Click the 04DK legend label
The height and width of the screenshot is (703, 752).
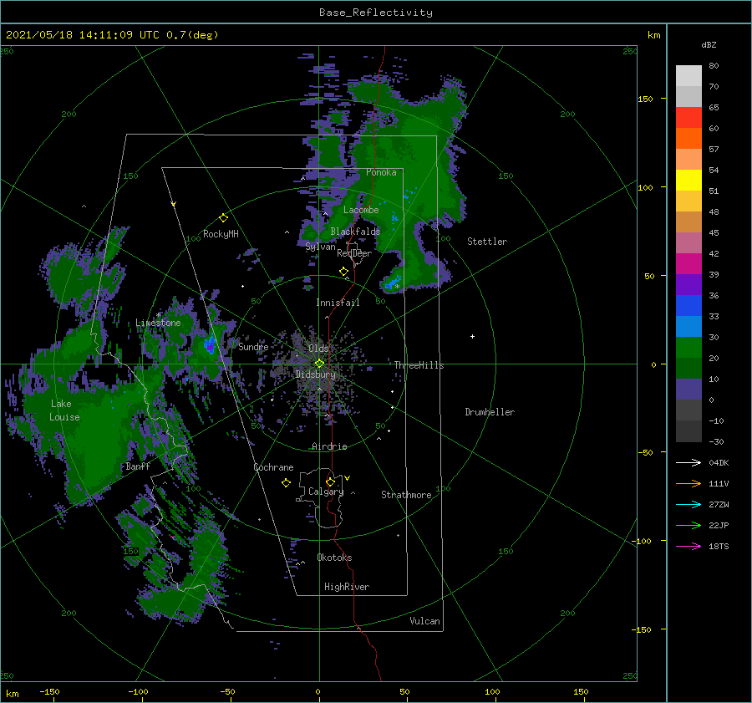click(719, 462)
